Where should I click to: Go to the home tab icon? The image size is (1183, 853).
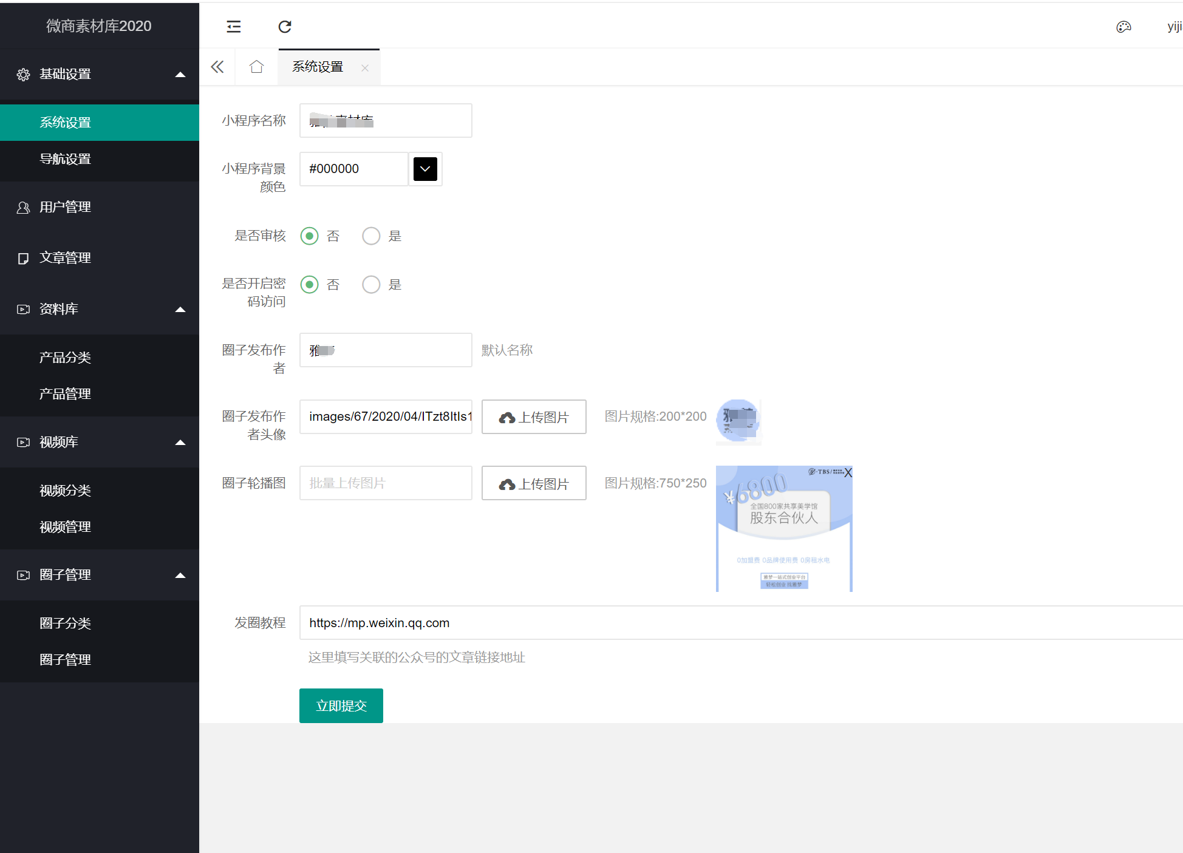(256, 67)
